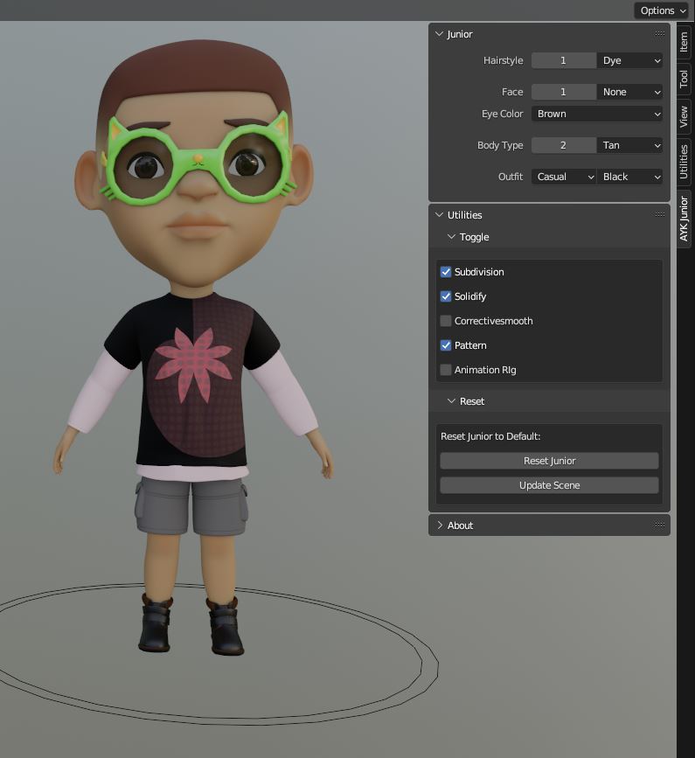Enable the Correctivesmooth checkbox
Viewport: 695px width, 758px height.
[446, 321]
